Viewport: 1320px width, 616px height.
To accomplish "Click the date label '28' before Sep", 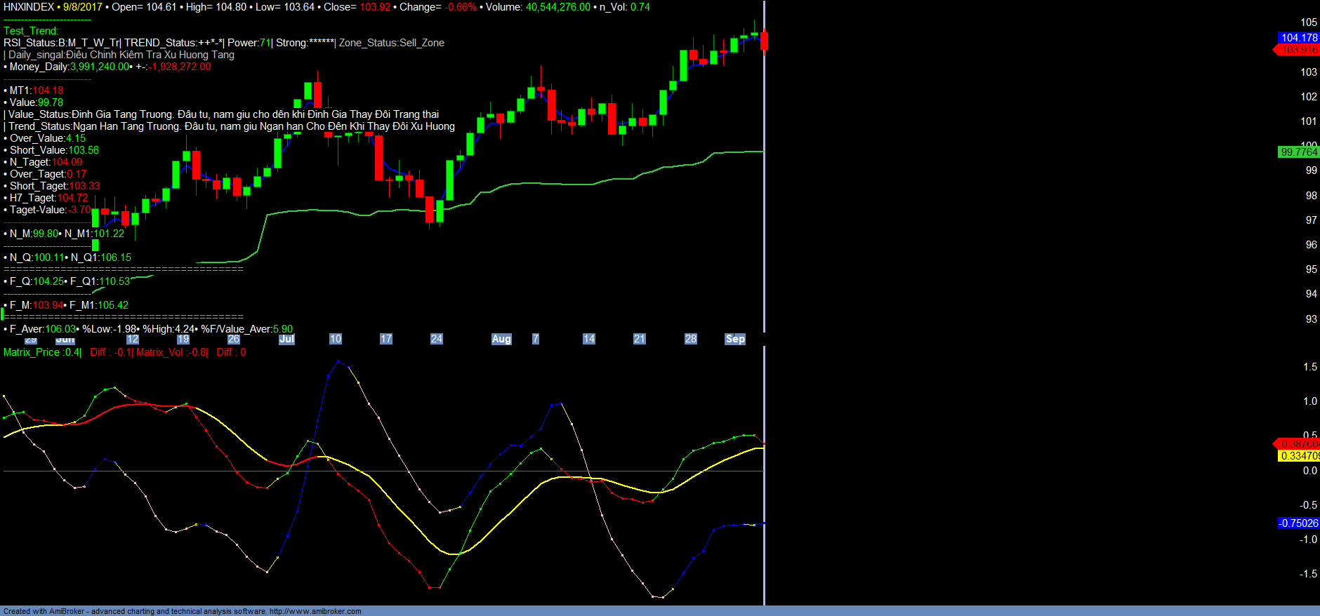I will click(x=691, y=339).
